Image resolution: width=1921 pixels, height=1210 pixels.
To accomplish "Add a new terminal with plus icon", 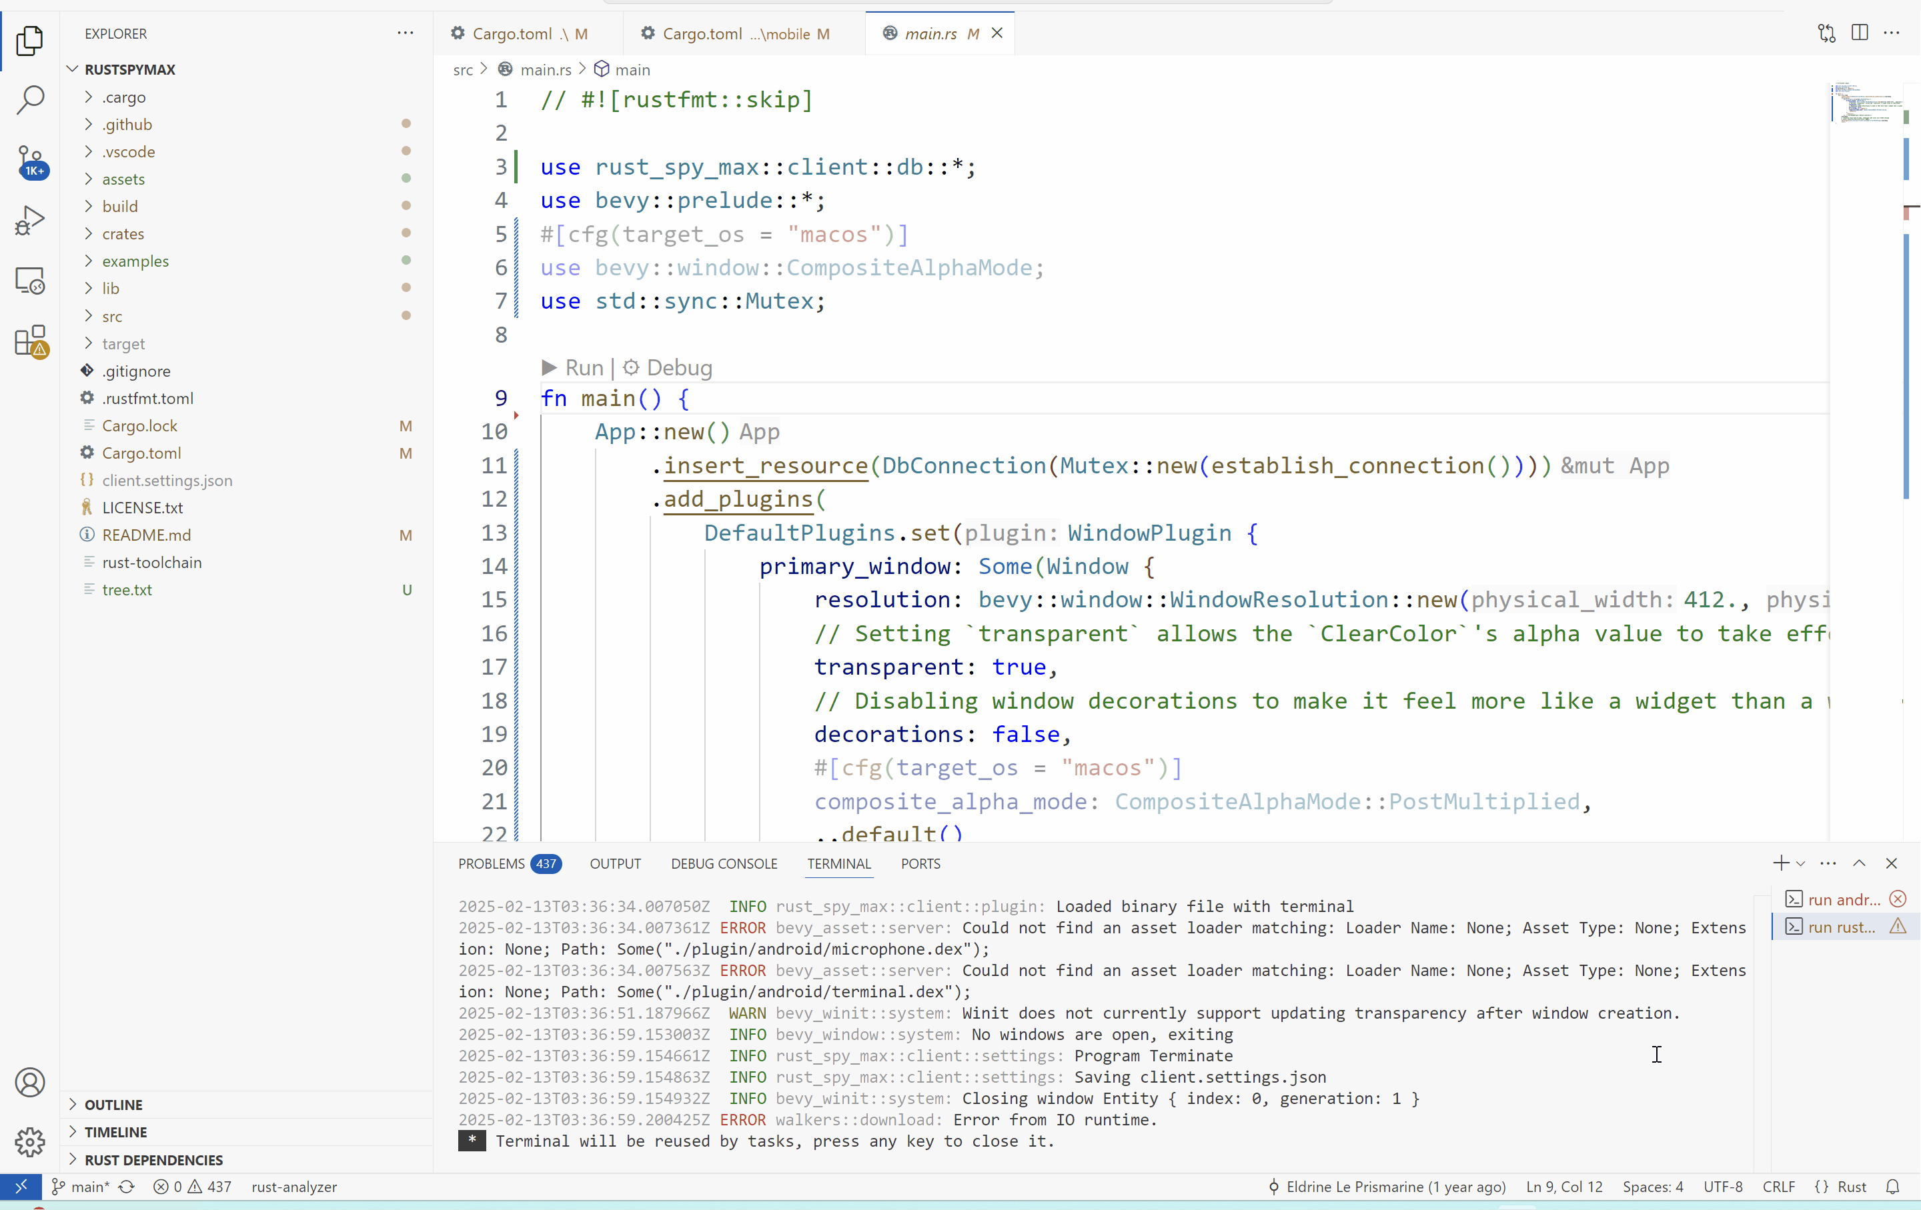I will pos(1781,863).
